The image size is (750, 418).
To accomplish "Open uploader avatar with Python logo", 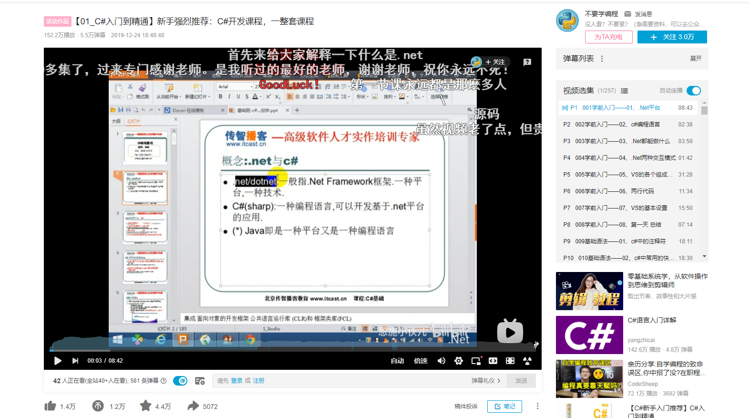I will coord(567,21).
